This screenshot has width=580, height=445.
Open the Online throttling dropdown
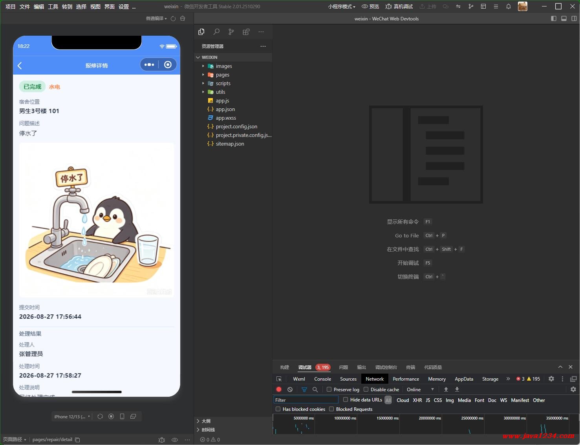click(x=420, y=389)
